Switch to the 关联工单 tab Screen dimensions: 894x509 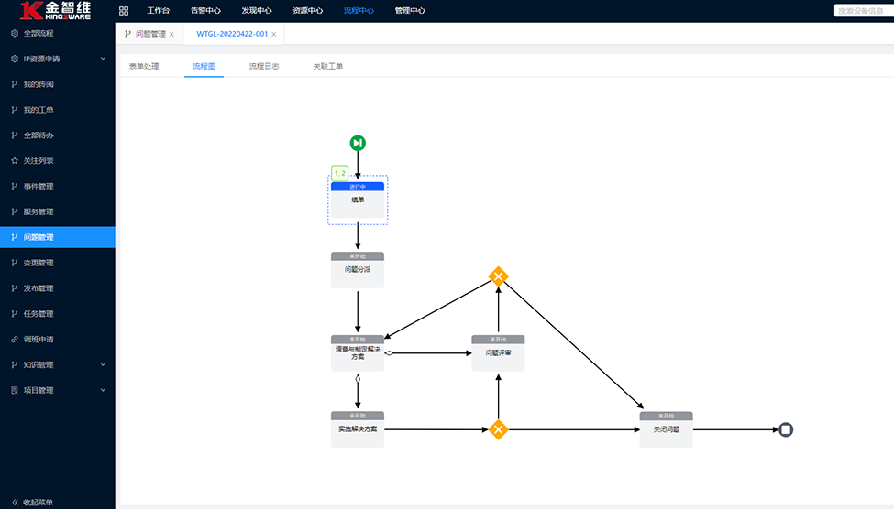click(x=328, y=67)
